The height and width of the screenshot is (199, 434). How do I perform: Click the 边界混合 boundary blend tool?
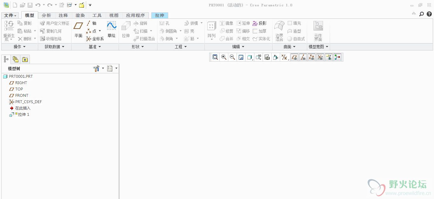point(279,31)
